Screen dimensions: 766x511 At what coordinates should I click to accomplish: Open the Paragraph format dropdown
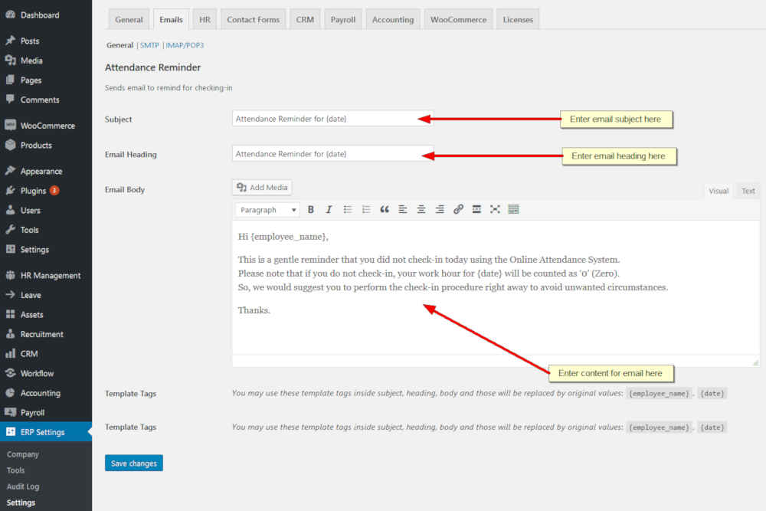(267, 210)
